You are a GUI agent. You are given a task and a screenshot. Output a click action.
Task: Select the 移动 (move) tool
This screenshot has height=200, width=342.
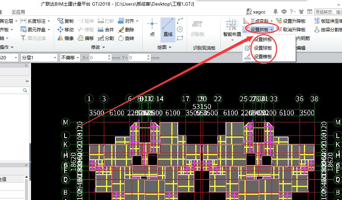click(x=65, y=29)
